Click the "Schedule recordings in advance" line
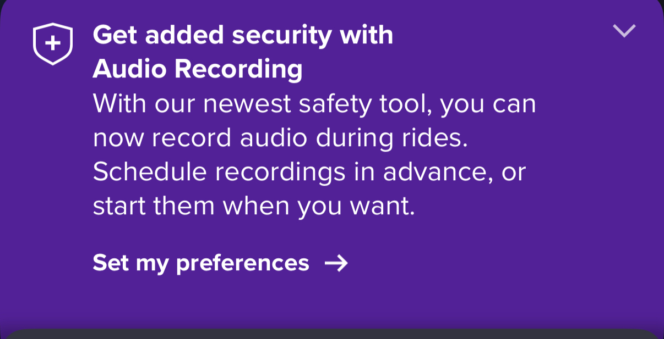This screenshot has height=339, width=664. pyautogui.click(x=309, y=172)
